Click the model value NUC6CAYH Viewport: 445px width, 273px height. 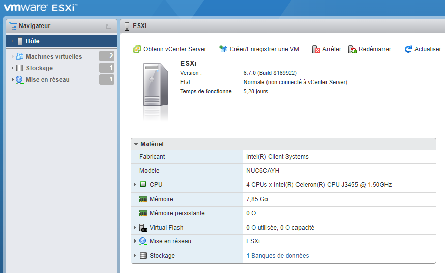pyautogui.click(x=262, y=171)
